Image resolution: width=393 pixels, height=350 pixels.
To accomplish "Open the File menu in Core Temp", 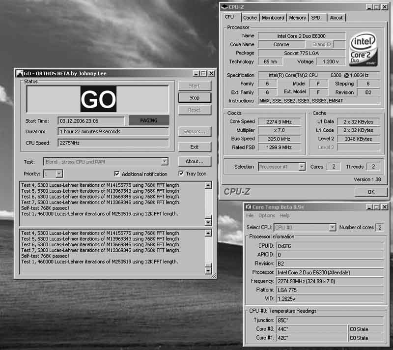I will (x=250, y=215).
